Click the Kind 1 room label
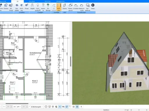 pyautogui.click(x=13, y=82)
